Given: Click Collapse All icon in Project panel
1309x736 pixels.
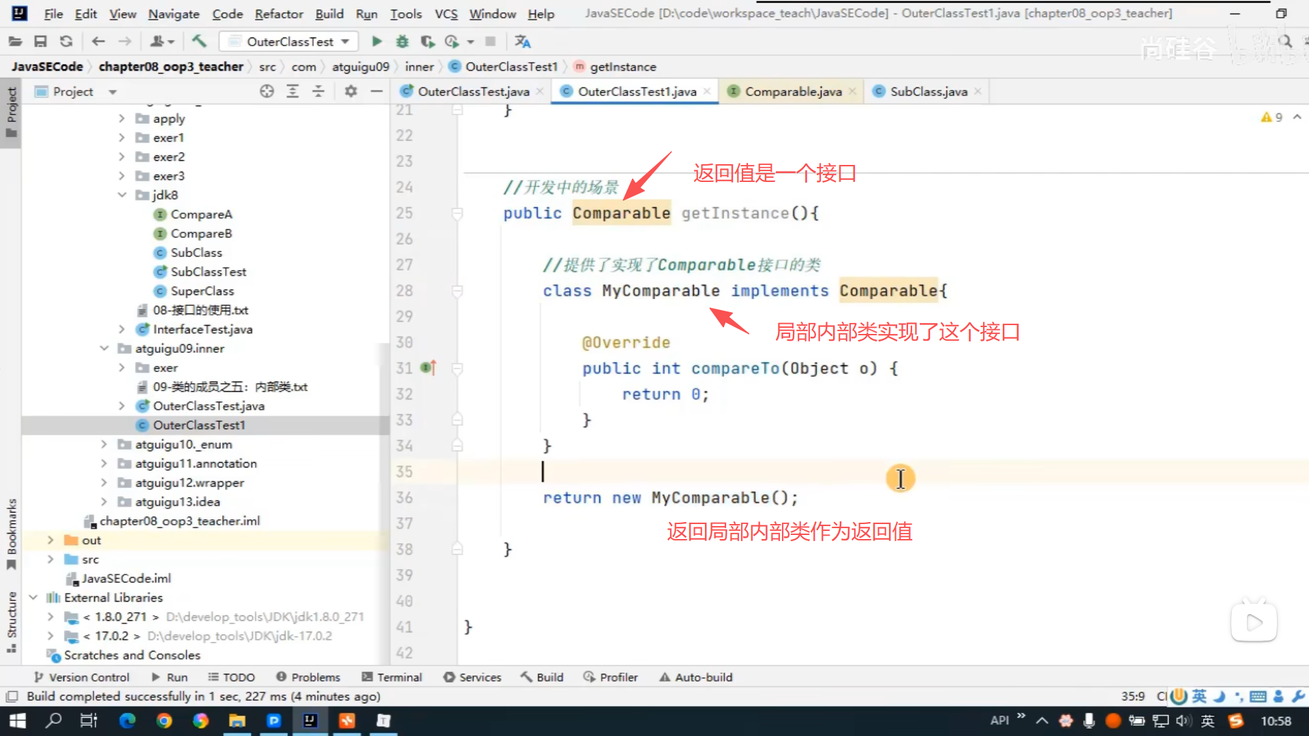Looking at the screenshot, I should pyautogui.click(x=318, y=91).
